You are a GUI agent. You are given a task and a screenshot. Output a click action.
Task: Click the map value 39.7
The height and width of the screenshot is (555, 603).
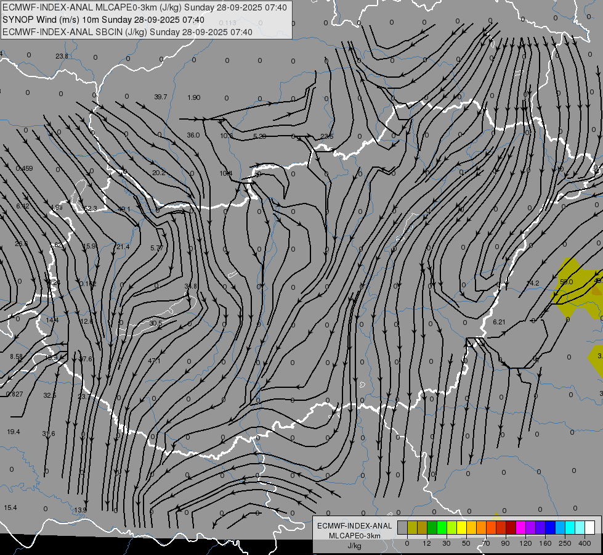point(161,97)
